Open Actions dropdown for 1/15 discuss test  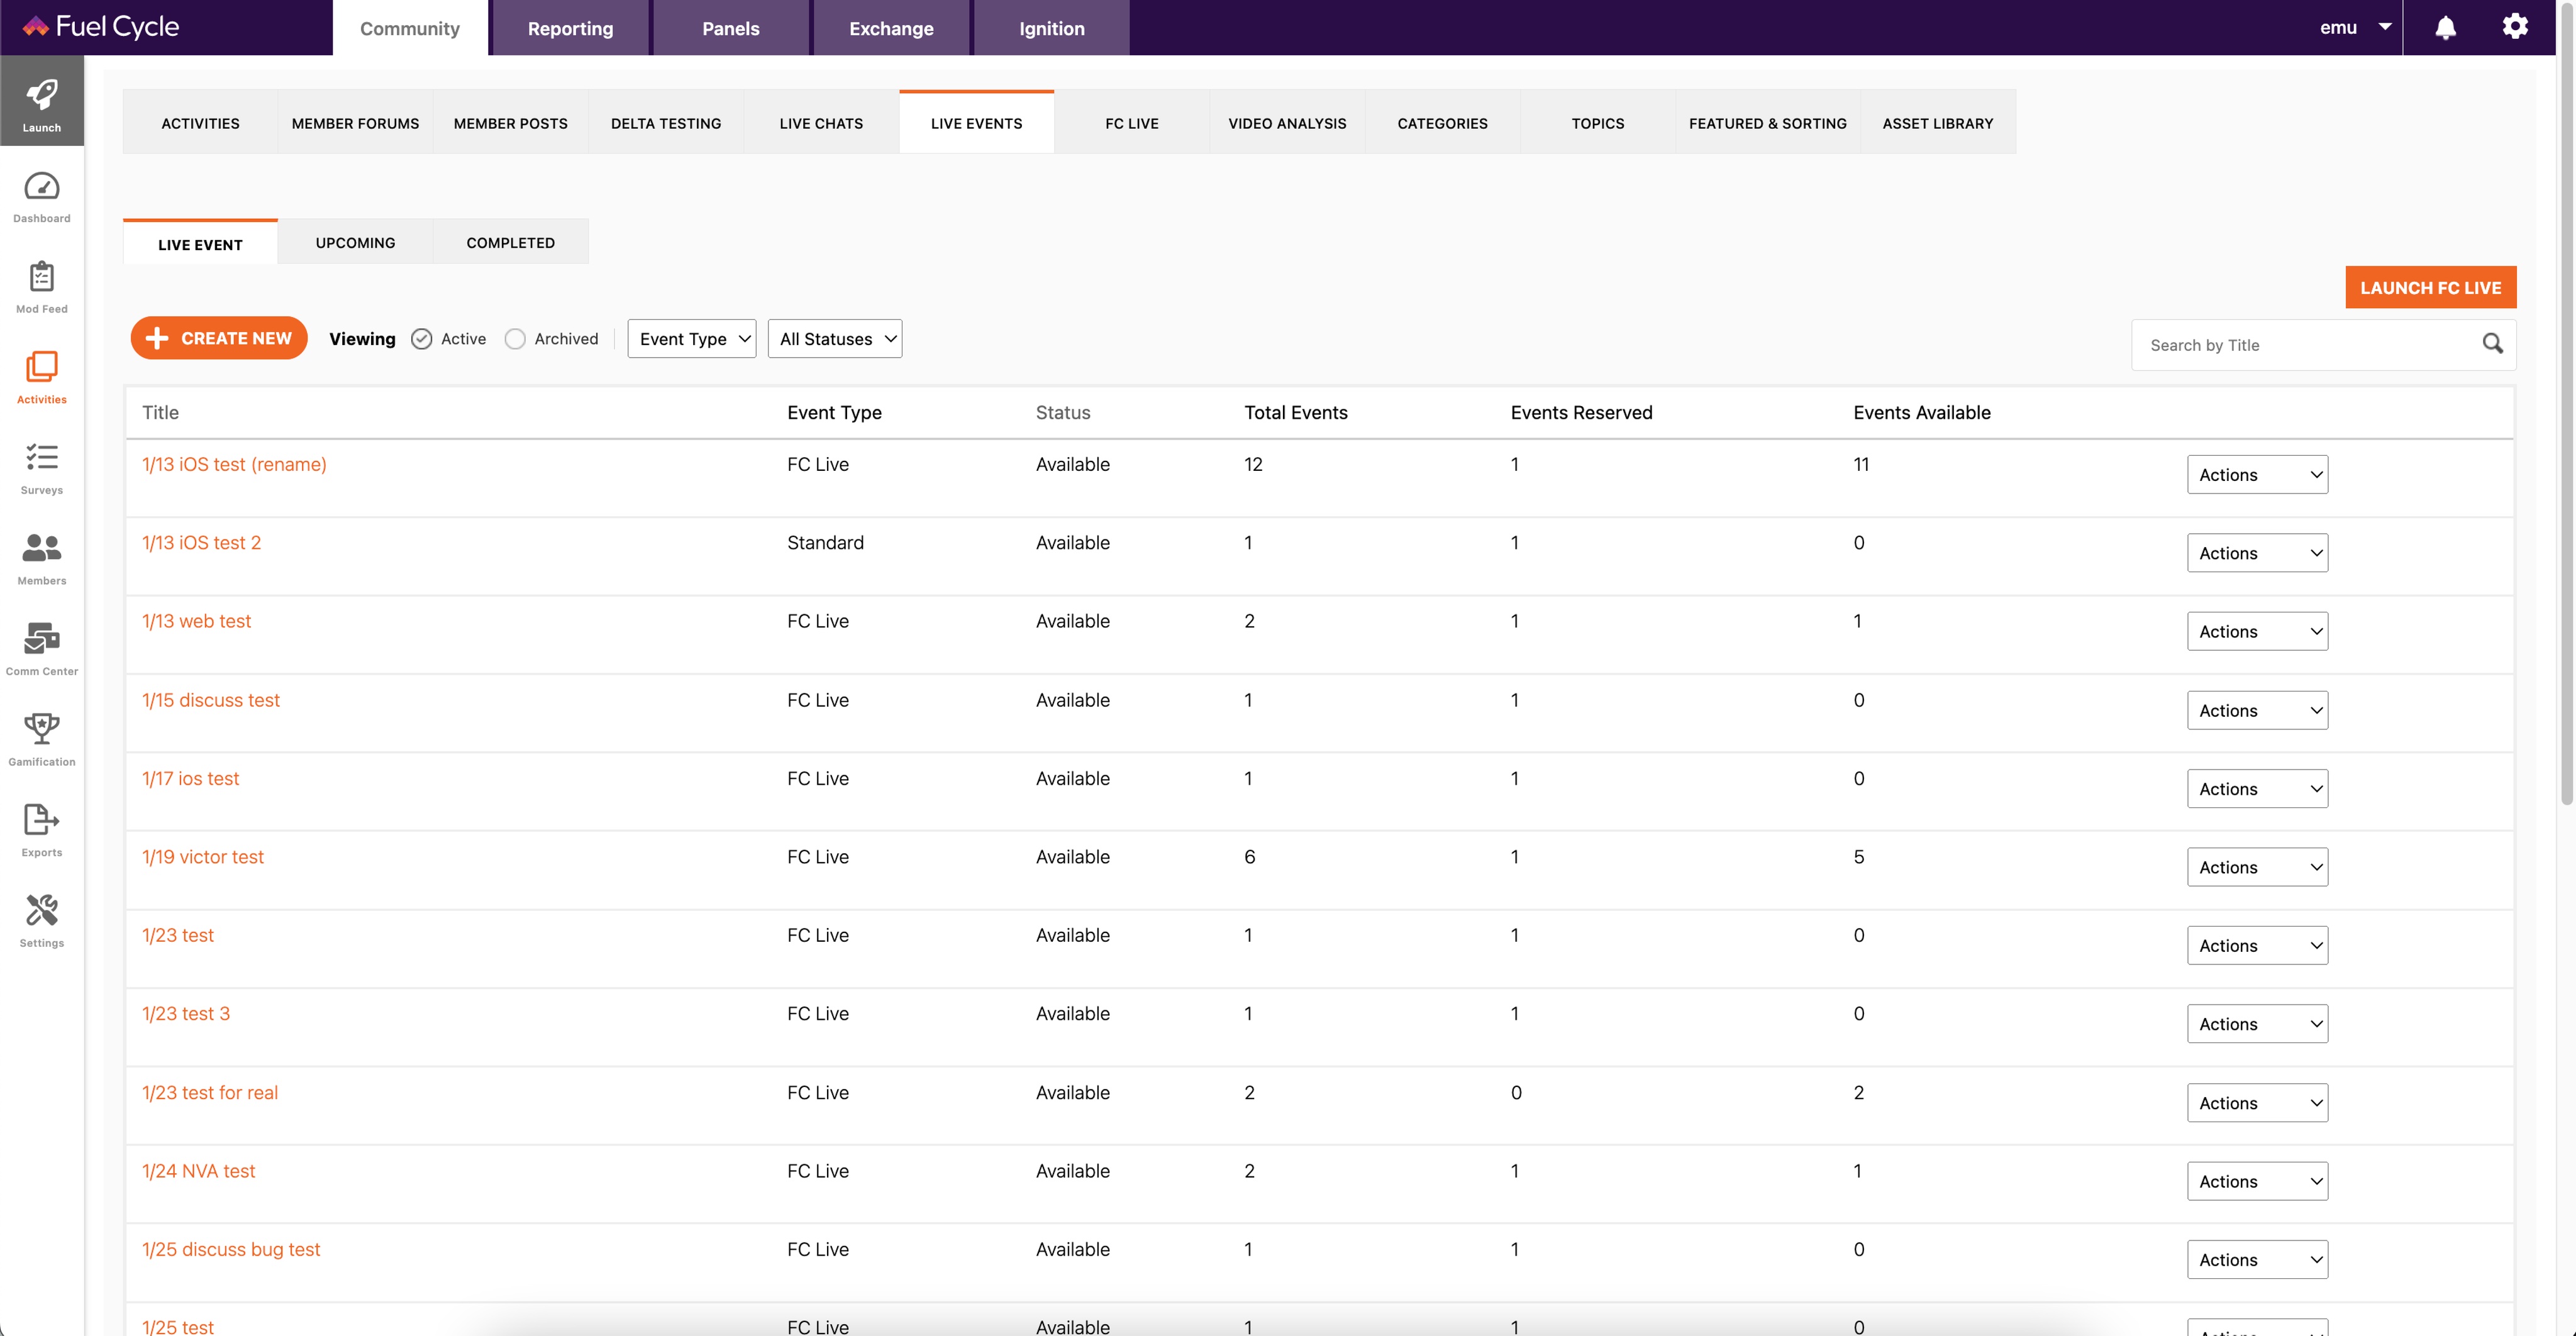[2257, 710]
